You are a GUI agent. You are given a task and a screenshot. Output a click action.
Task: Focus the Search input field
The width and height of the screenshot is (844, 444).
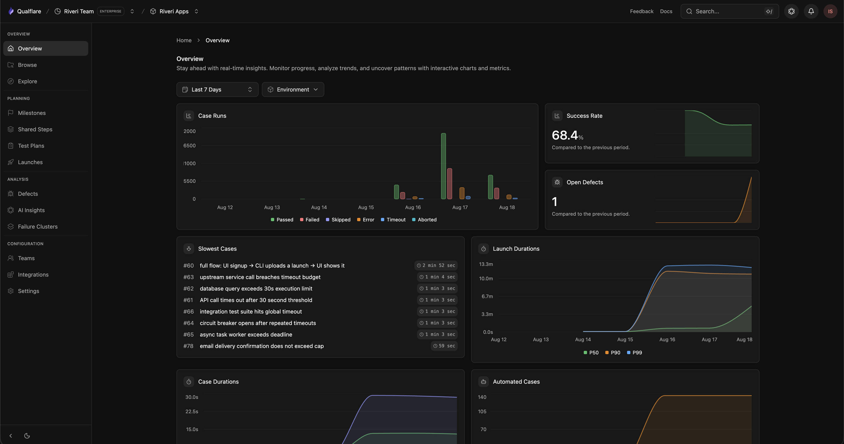729,11
